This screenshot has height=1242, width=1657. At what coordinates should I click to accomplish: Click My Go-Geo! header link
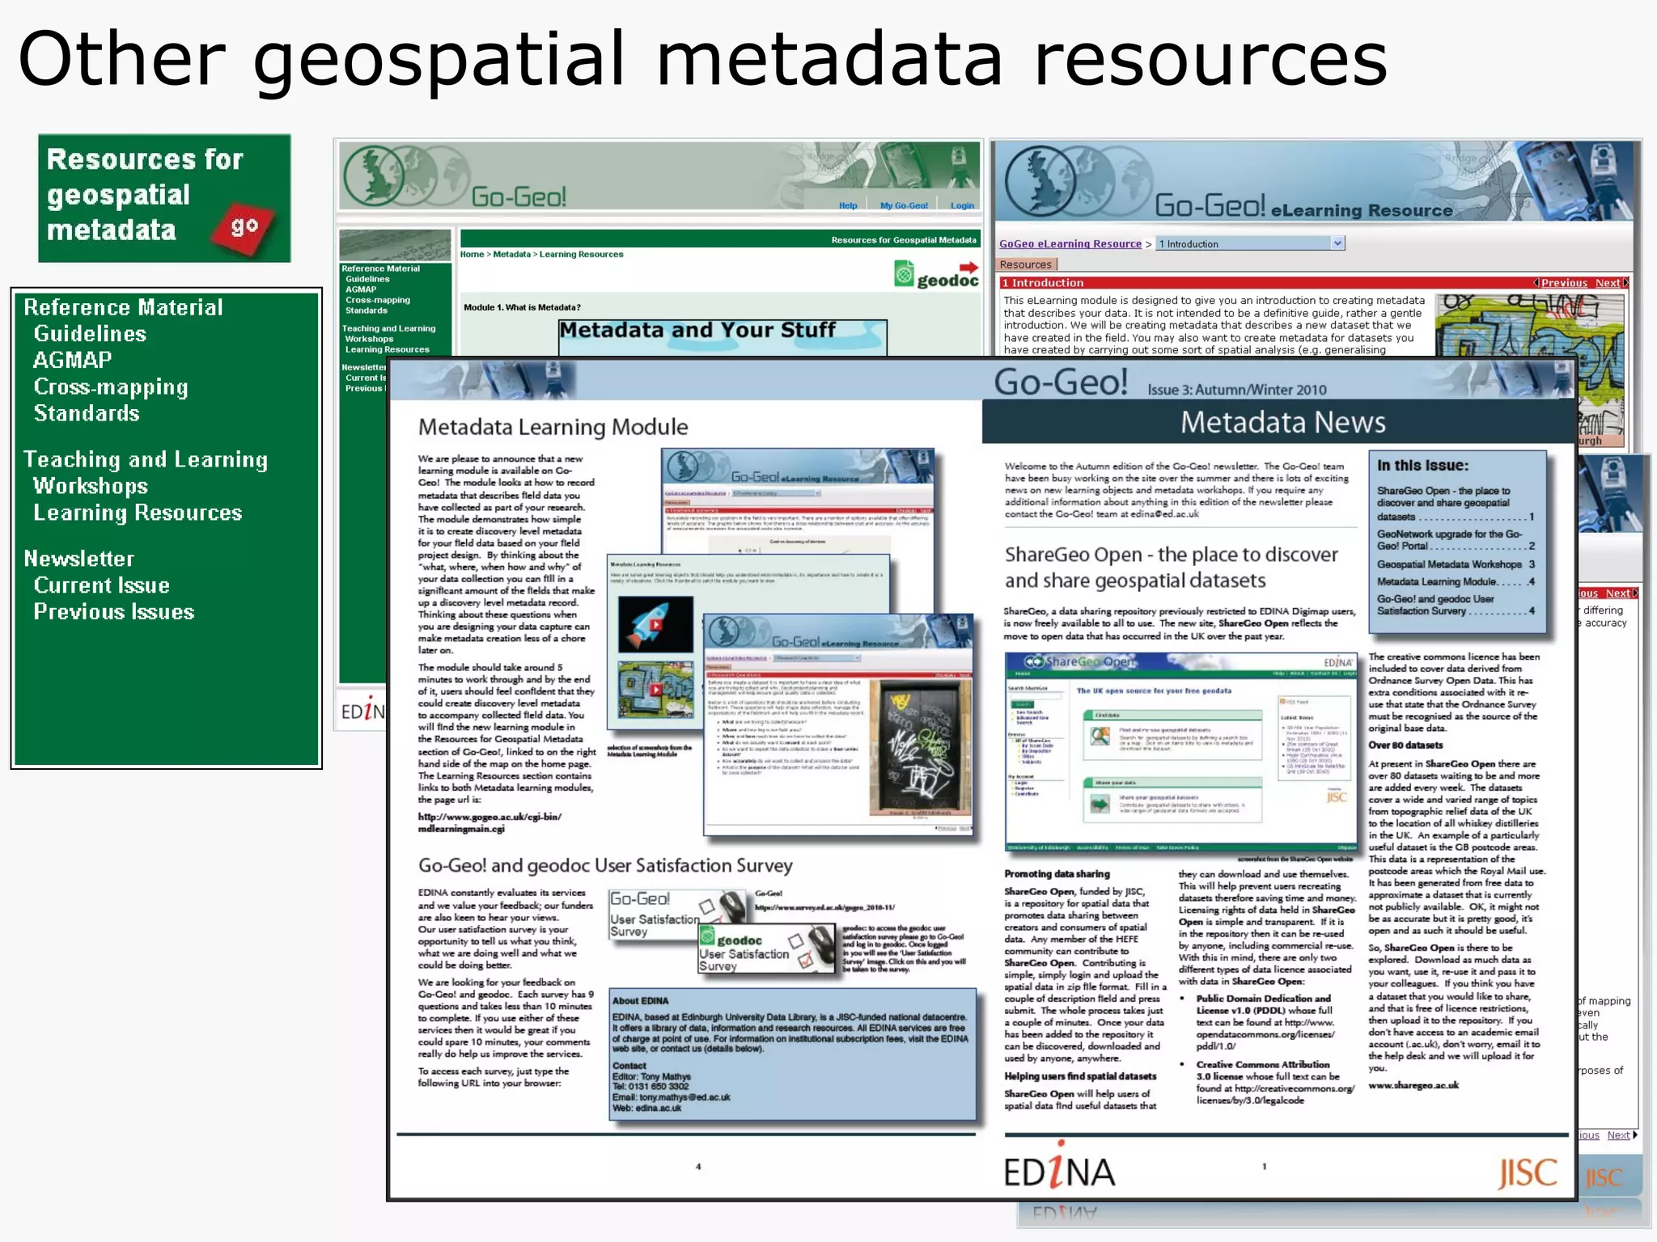coord(904,205)
